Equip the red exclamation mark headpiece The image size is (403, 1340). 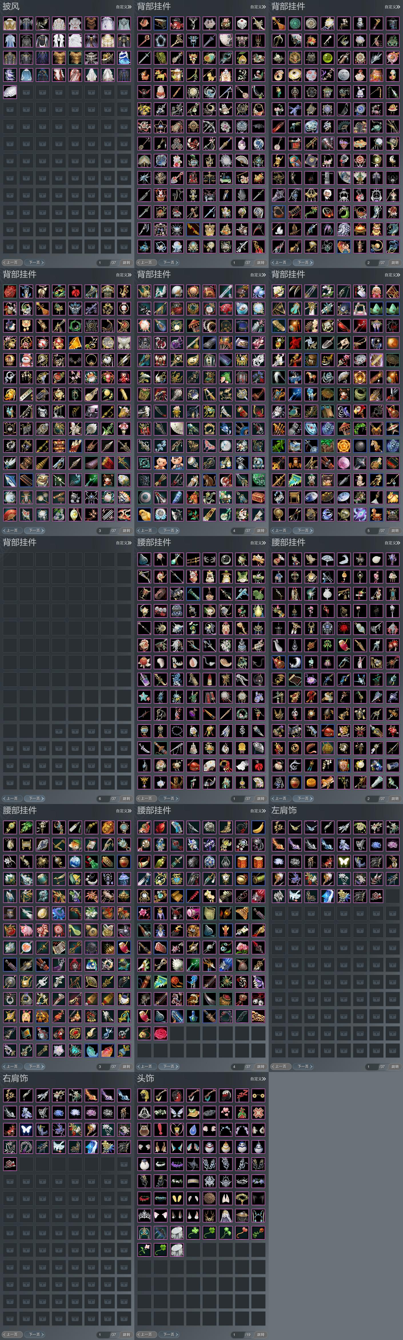coord(160,1130)
